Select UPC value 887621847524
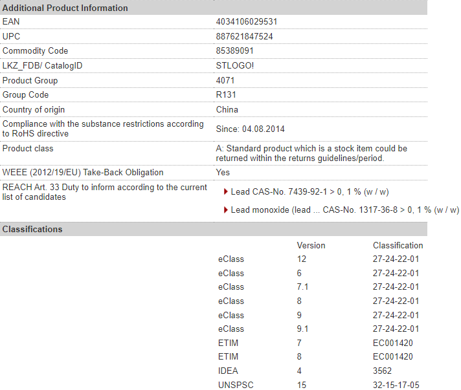Screen dimensions: 461x390 (244, 36)
